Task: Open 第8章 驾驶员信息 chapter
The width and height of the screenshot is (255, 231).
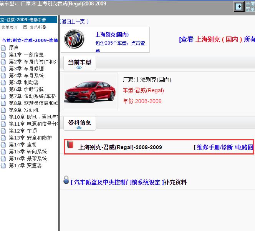Action: [33, 103]
